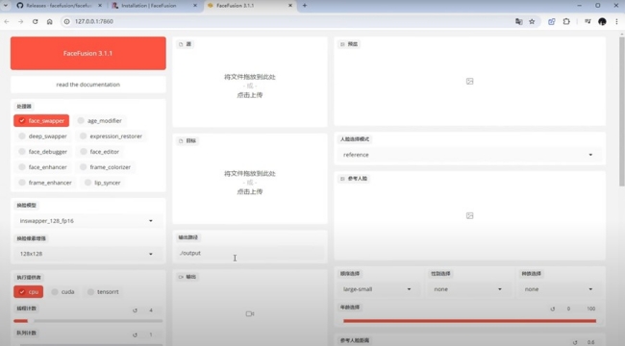Go back to previous page
Image resolution: width=625 pixels, height=346 pixels.
(x=7, y=21)
